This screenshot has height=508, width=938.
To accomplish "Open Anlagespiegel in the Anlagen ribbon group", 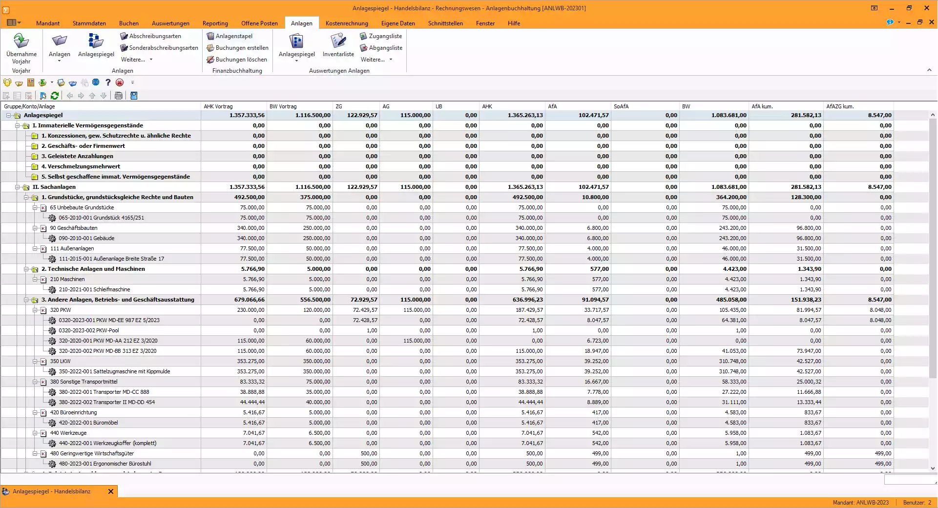I will click(x=96, y=45).
